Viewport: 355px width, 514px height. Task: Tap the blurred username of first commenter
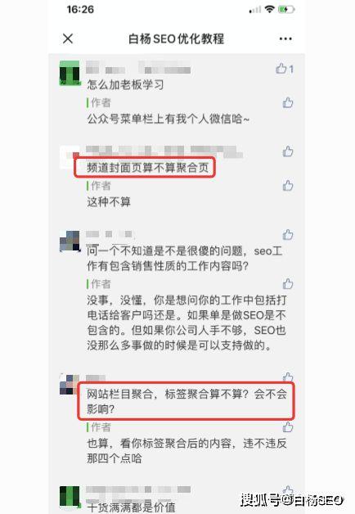(x=138, y=68)
